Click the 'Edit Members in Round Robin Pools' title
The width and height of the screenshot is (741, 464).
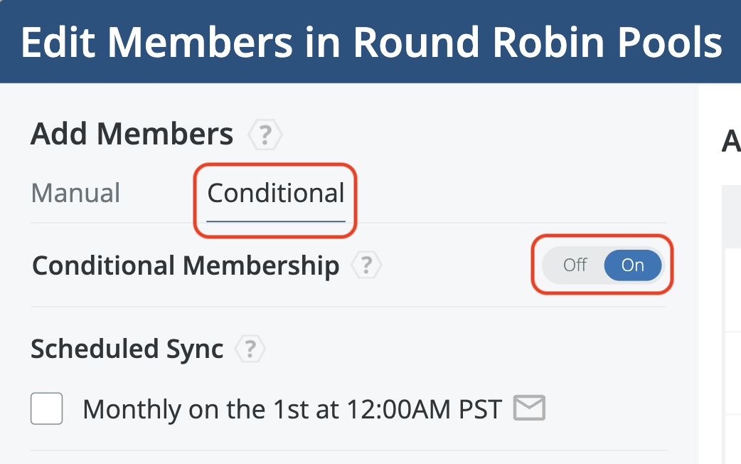(371, 43)
